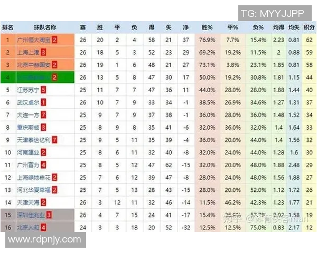Click the TG: MYYJJPP label
The width and height of the screenshot is (317, 253).
click(x=274, y=13)
